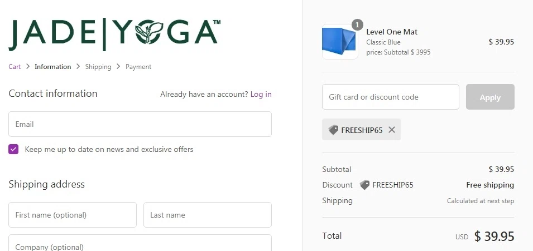Open the Level One Mat thumbnail
Image resolution: width=533 pixels, height=251 pixels.
[340, 42]
